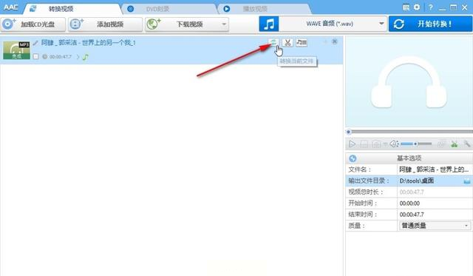Open the help question mark icon

[430, 7]
